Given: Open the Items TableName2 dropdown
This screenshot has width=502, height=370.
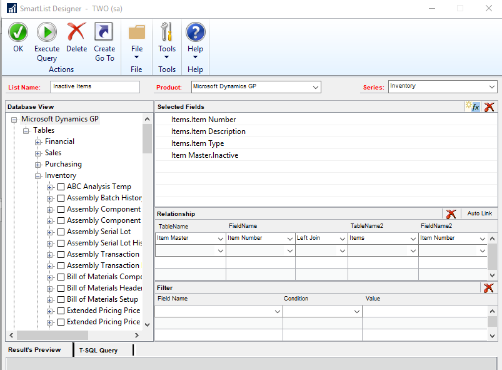Looking at the screenshot, I should coord(413,239).
